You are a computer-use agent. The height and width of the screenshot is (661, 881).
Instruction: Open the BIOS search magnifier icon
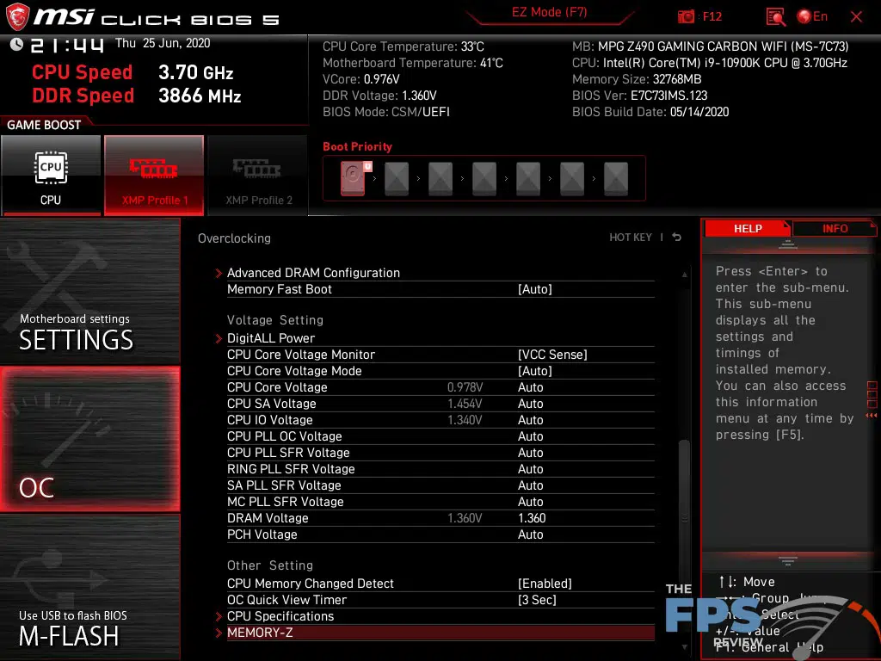775,17
